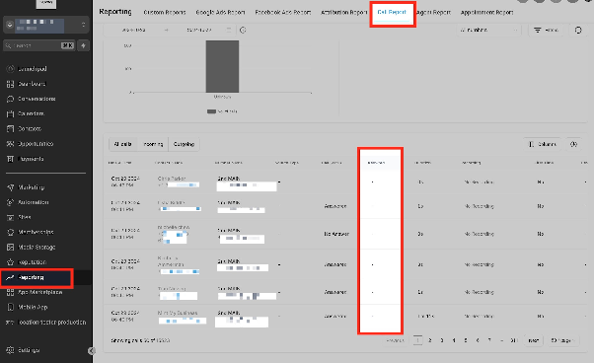Screen dimensions: 594x363
Task: Go to Calendars in the sidebar
Action: [31, 113]
